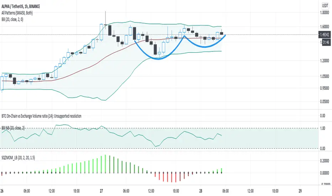Click the 28 date marker on the time axis
The image size is (332, 196).
[201, 191]
